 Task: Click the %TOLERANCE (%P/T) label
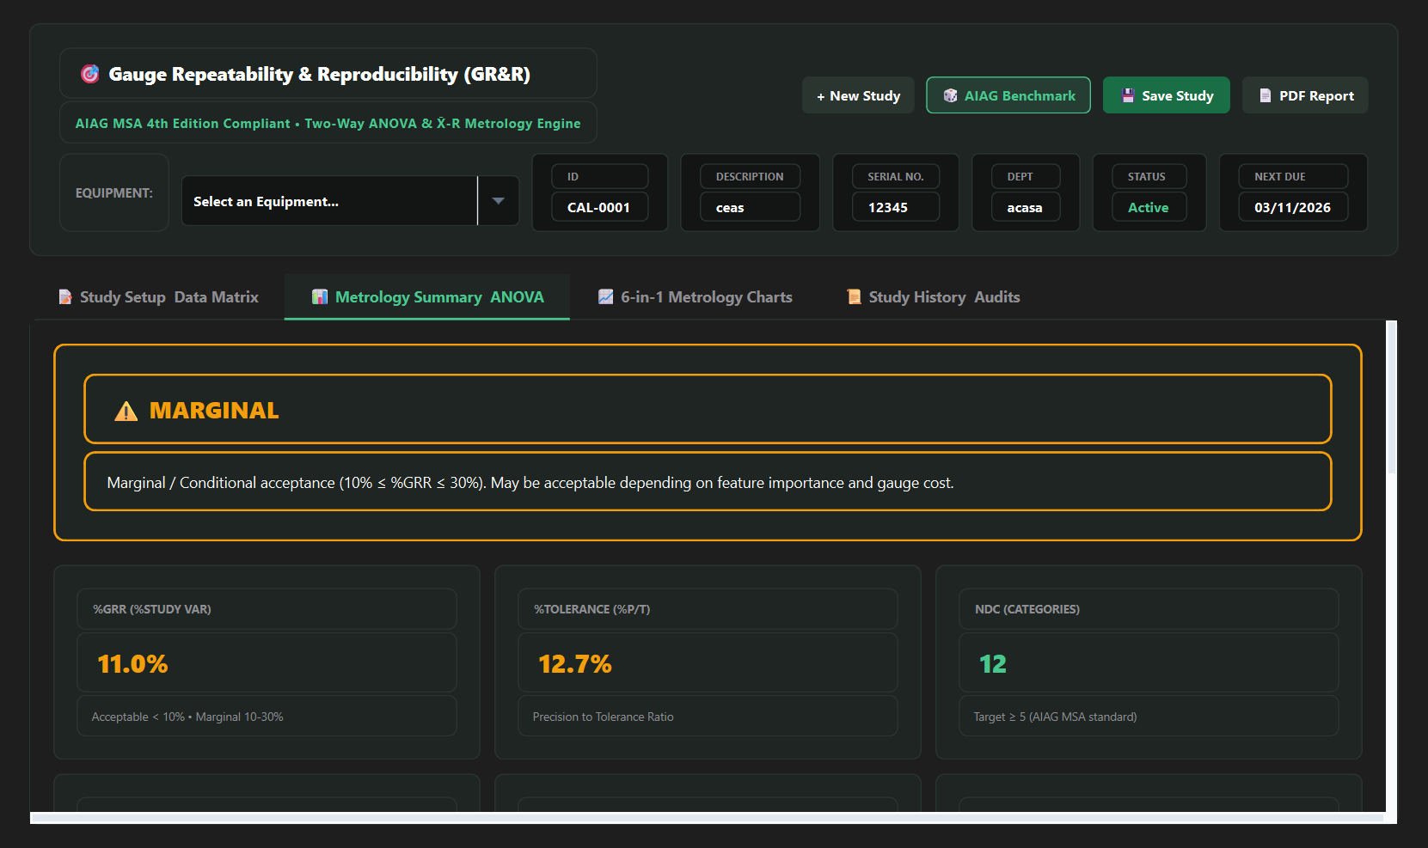point(592,609)
